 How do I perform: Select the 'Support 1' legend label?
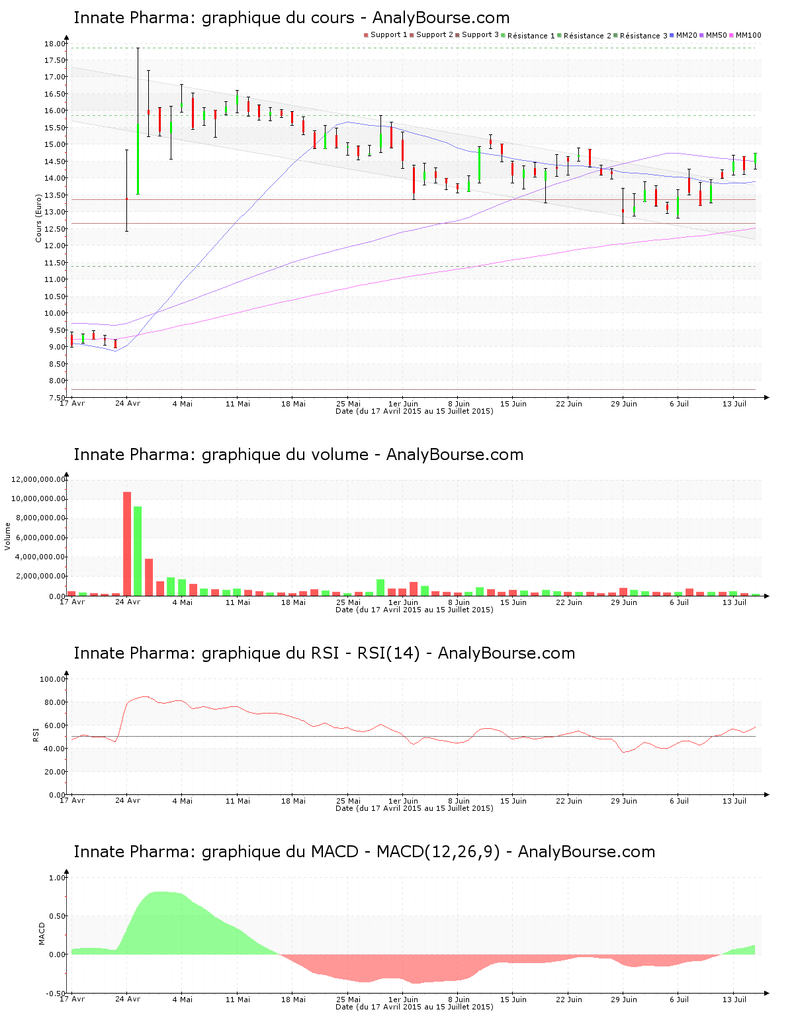pyautogui.click(x=389, y=35)
